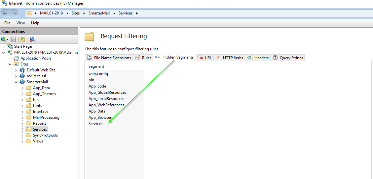The height and width of the screenshot is (179, 373).
Task: Click the Back navigation arrow
Action: tap(6, 13)
